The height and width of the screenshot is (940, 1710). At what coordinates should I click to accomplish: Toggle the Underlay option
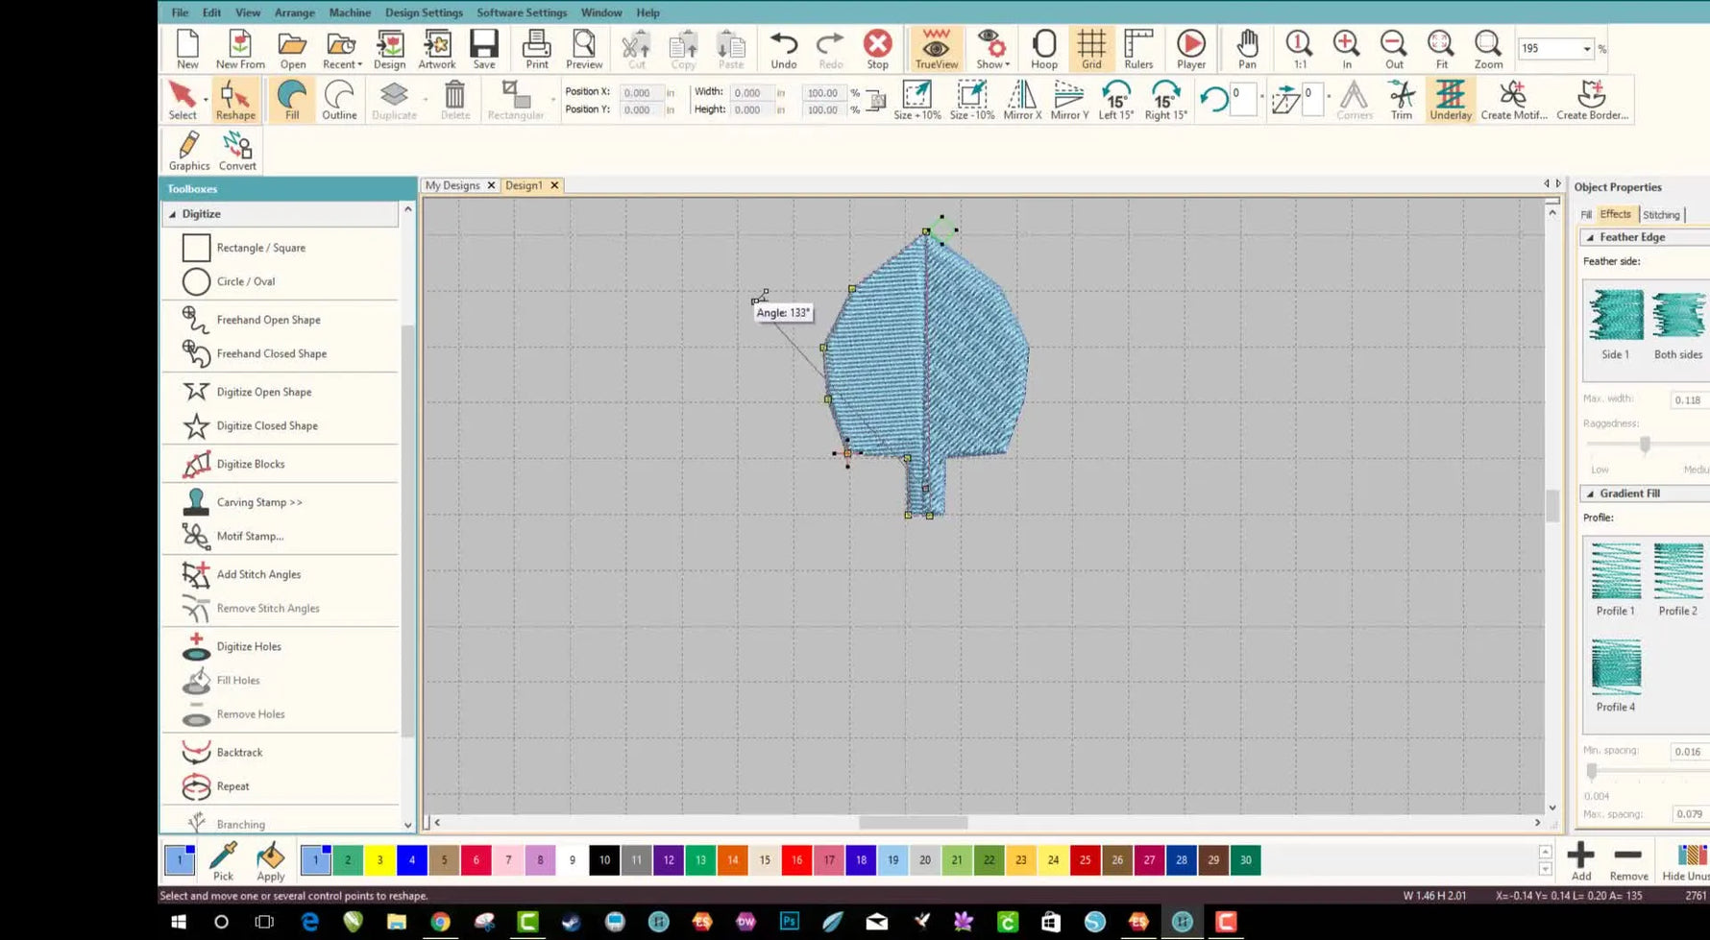pos(1450,100)
